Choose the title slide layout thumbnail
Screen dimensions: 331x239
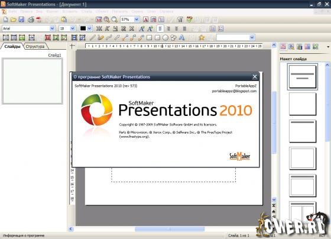302,77
